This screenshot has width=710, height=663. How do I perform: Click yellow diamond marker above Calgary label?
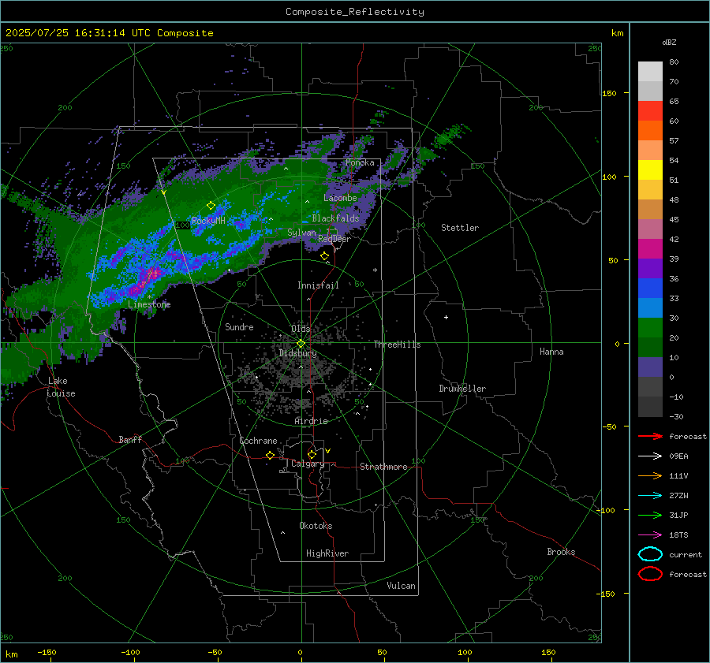tap(312, 454)
